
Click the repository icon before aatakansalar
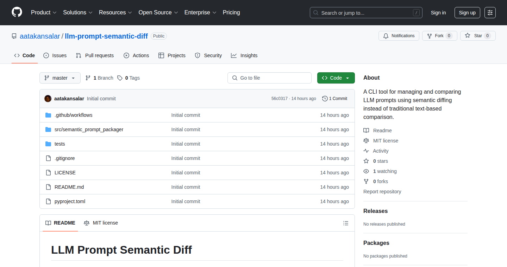coord(14,36)
